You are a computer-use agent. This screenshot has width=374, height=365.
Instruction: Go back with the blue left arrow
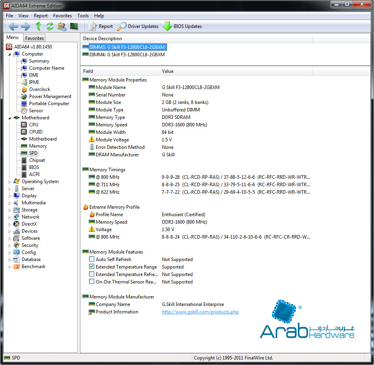(13, 26)
